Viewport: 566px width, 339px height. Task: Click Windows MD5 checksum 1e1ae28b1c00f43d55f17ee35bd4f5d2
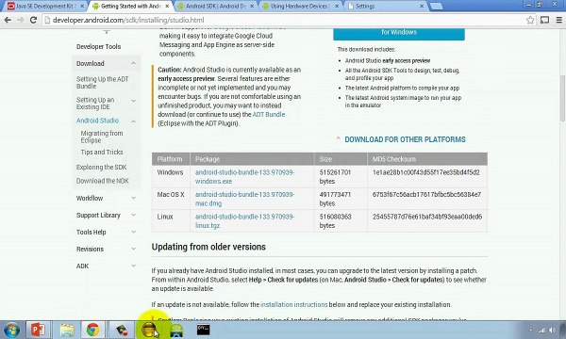pos(426,172)
